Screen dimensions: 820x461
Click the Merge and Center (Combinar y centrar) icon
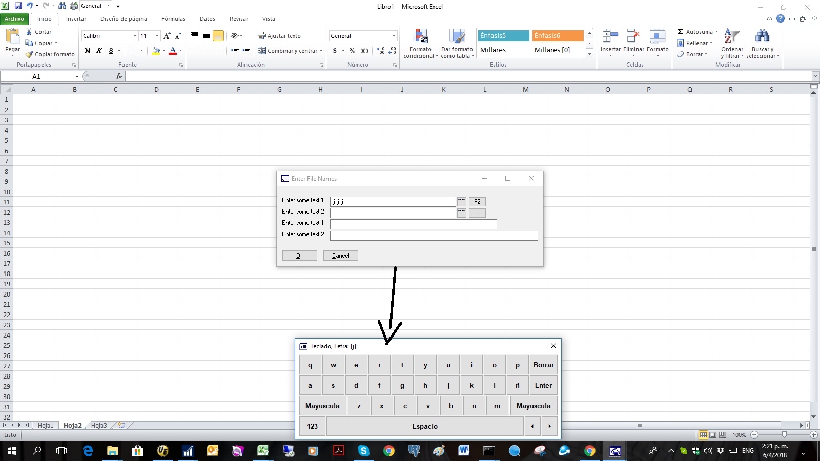(x=262, y=51)
